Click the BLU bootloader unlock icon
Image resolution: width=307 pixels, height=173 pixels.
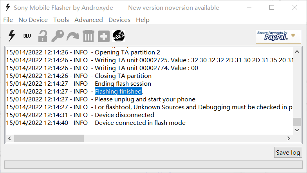coord(27,36)
